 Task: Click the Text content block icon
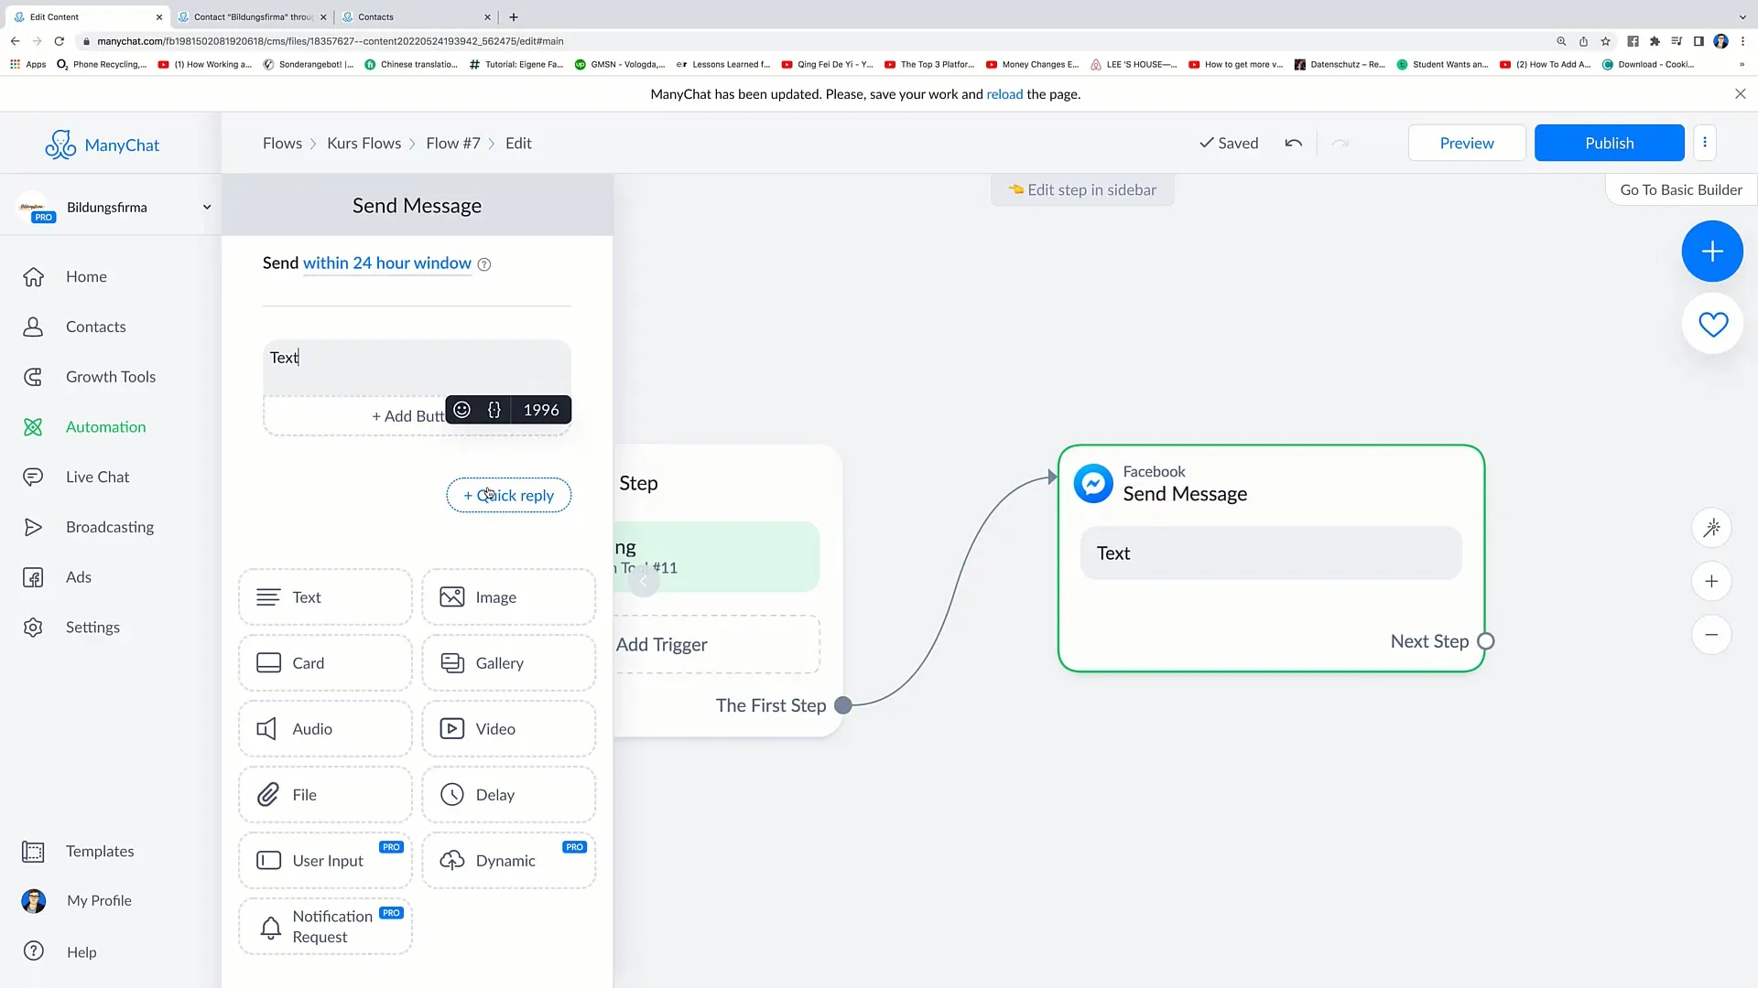pyautogui.click(x=268, y=596)
